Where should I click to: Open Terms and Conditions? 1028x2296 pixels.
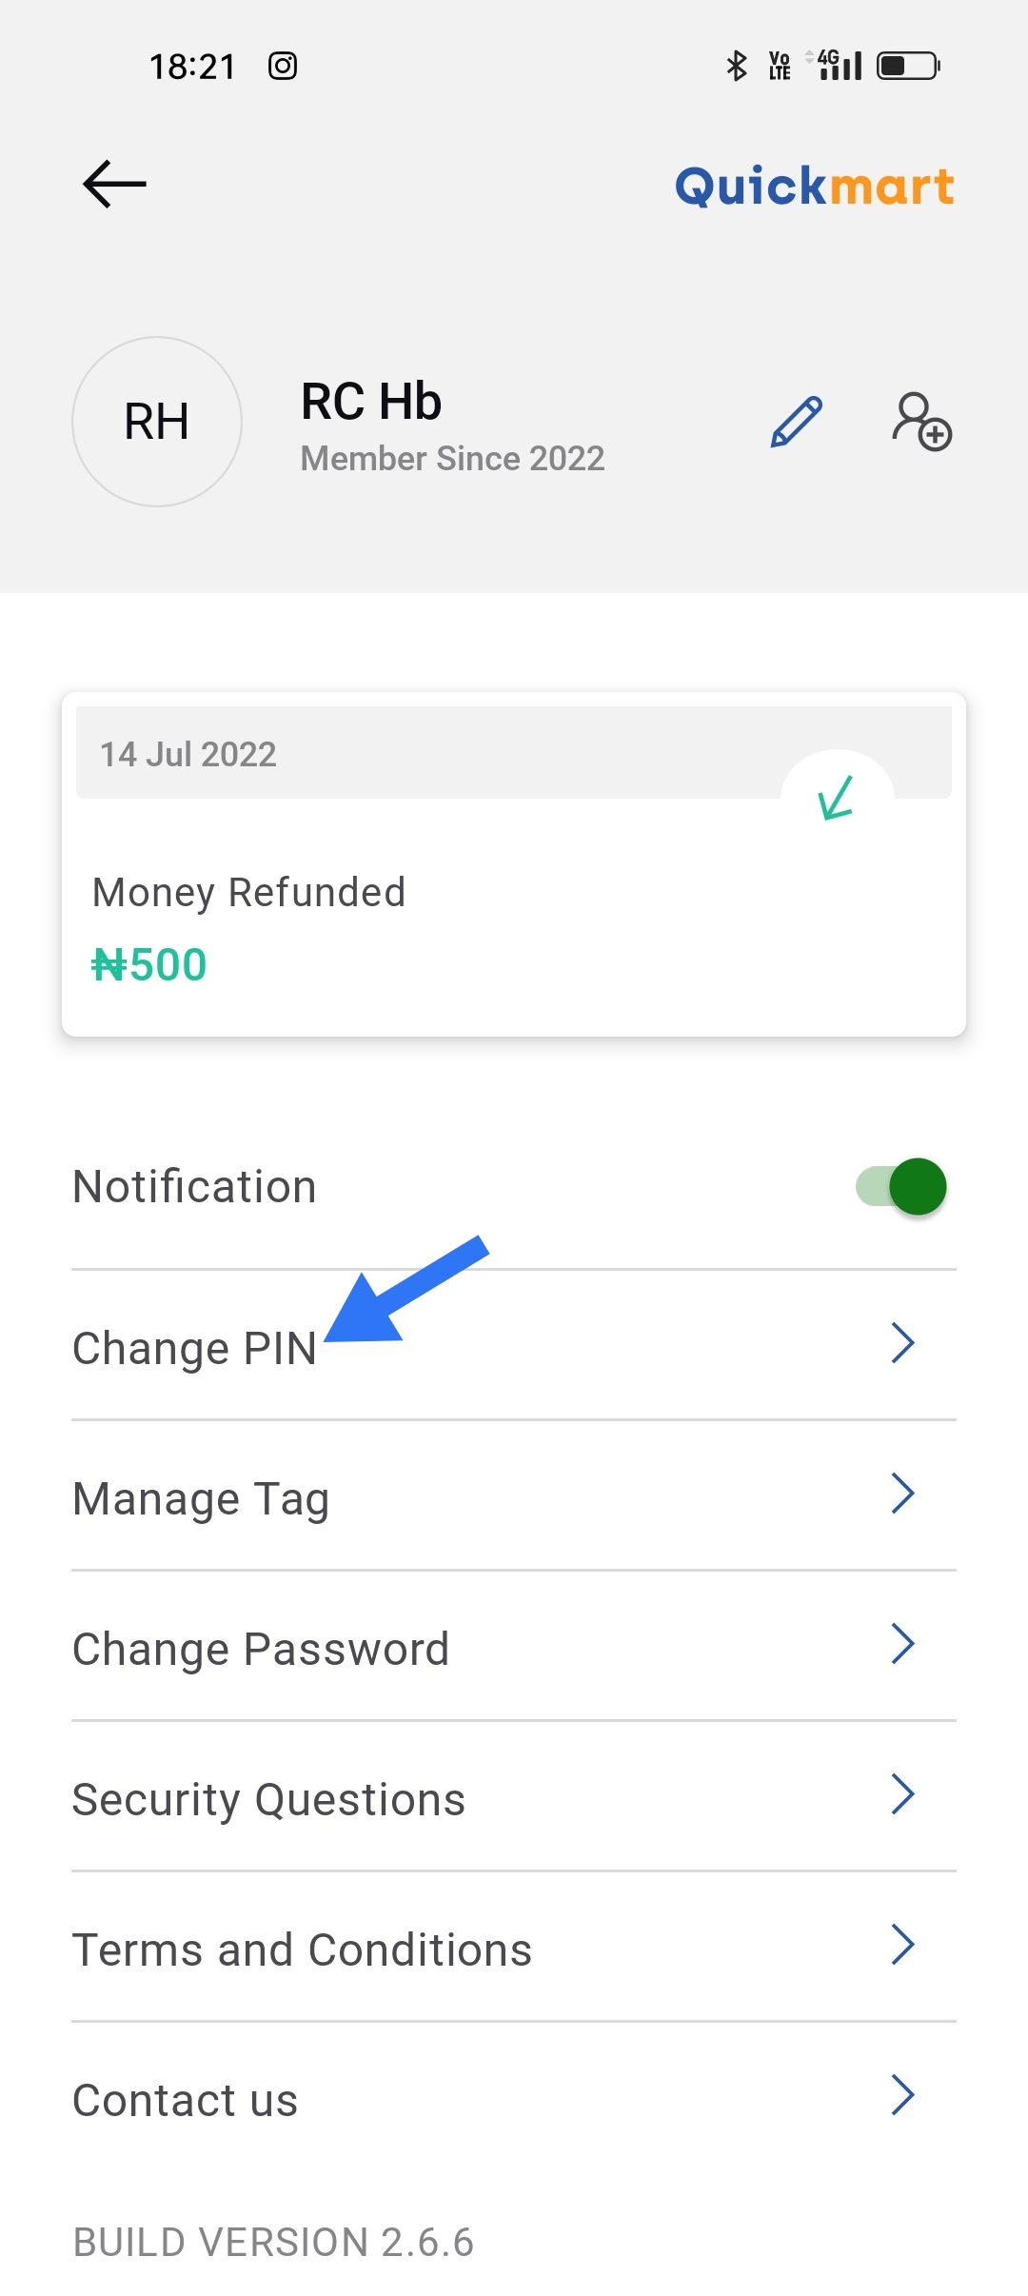pyautogui.click(x=302, y=1950)
